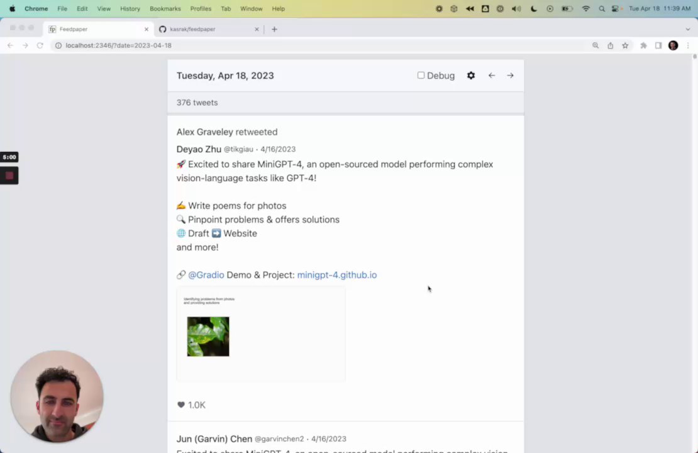
Task: Click the Tuesday, Apr 18, 2023 heading
Action: (224, 75)
